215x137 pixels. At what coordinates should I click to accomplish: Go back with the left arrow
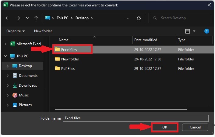(7, 18)
